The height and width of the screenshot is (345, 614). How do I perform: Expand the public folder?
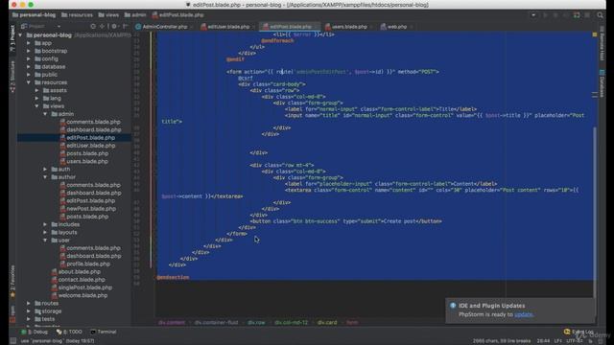[29, 75]
